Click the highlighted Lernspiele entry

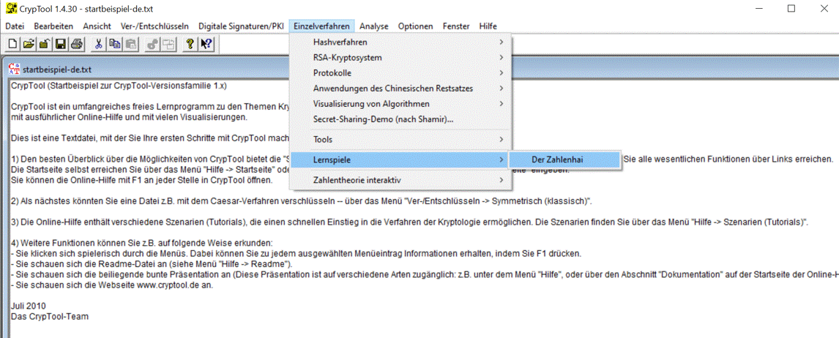pos(400,160)
